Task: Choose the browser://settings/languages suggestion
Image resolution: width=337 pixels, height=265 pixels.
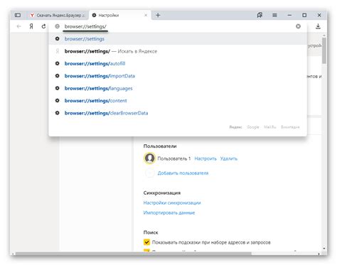Action: (x=178, y=88)
